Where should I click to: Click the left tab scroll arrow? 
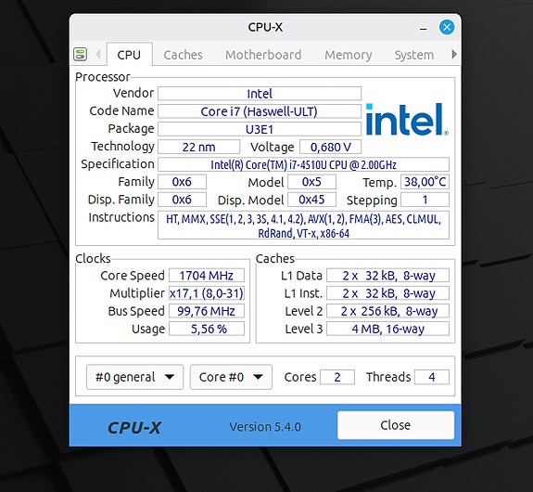tap(98, 54)
